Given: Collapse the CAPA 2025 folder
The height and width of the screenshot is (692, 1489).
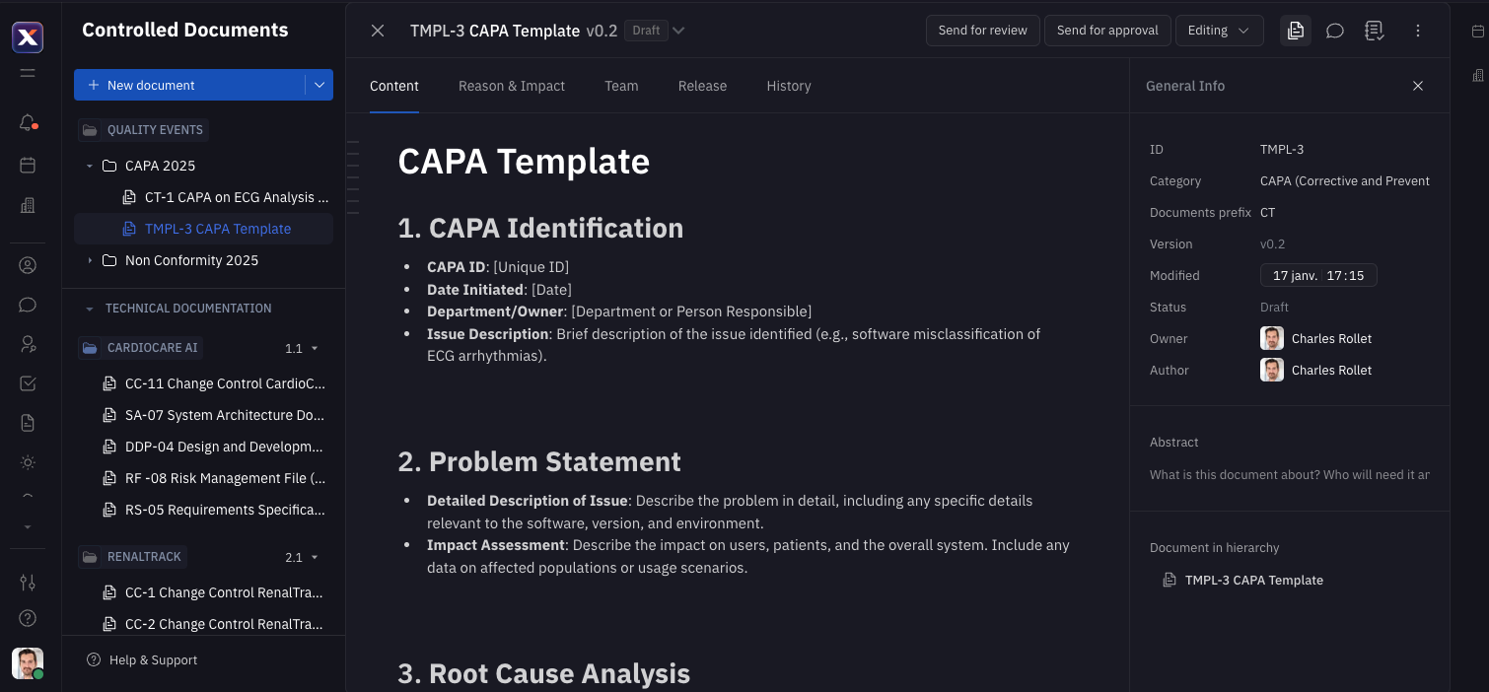Looking at the screenshot, I should pos(90,166).
